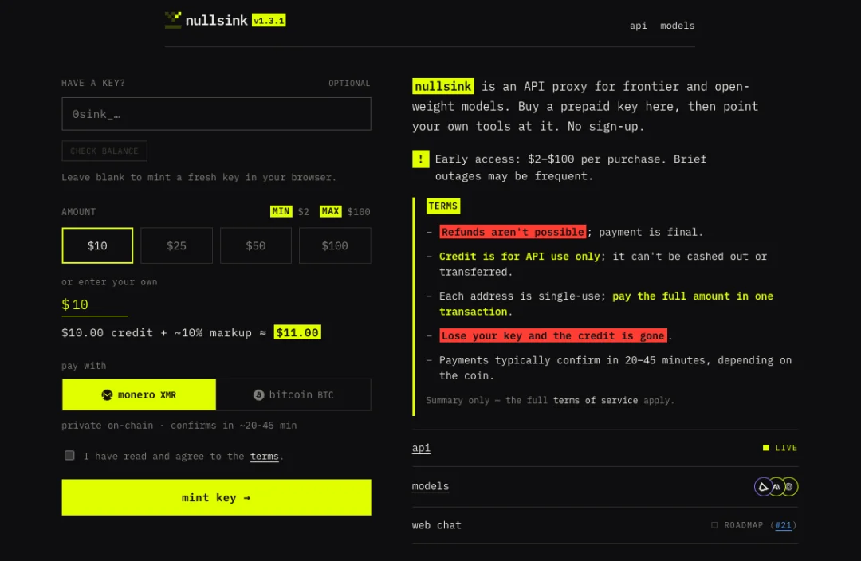Click the monero coin icon
The image size is (861, 561).
pyautogui.click(x=107, y=394)
